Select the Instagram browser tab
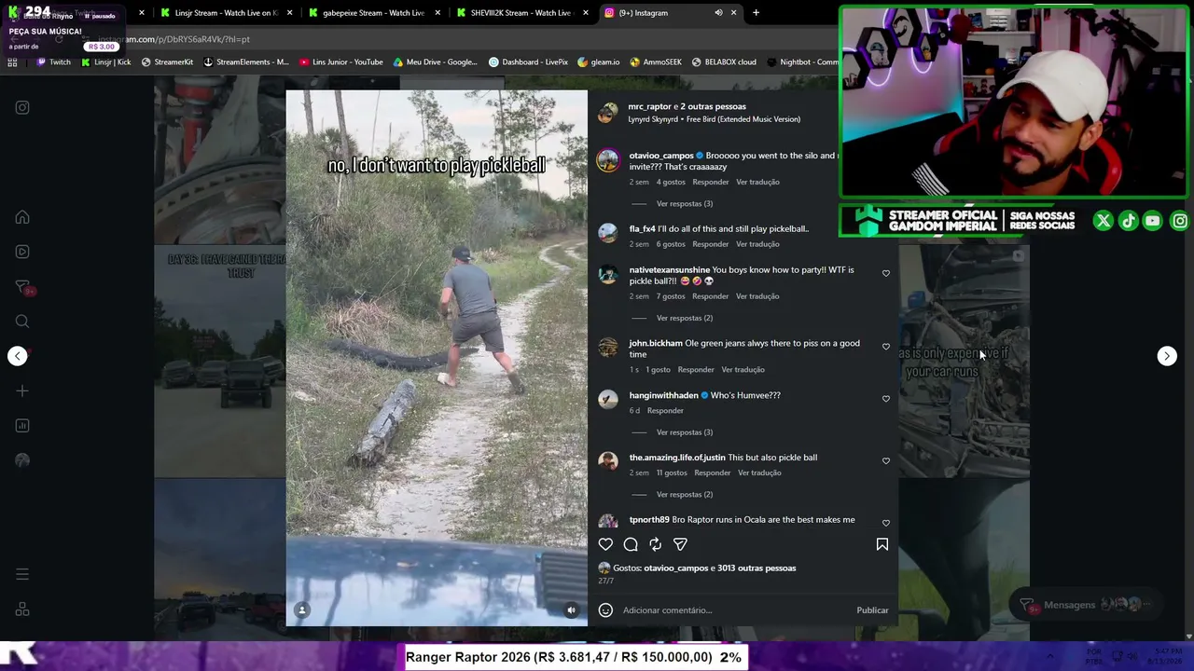The width and height of the screenshot is (1194, 671). click(x=669, y=13)
